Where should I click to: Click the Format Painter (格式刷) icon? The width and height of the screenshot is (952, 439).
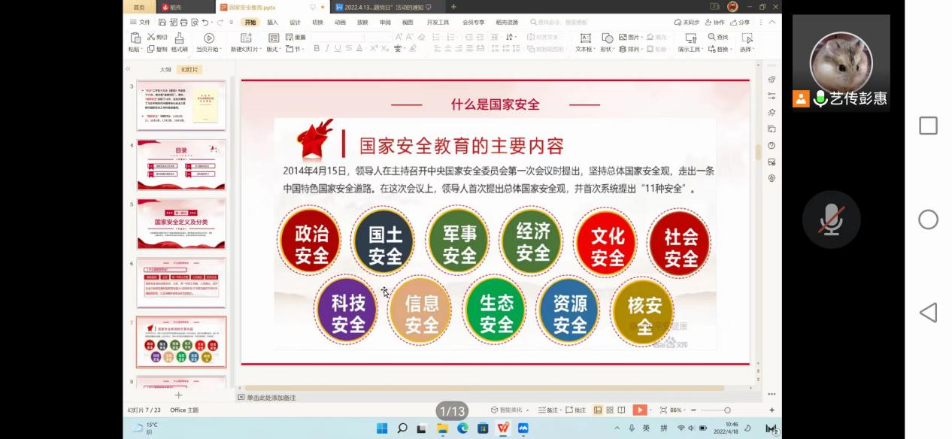coord(179,38)
